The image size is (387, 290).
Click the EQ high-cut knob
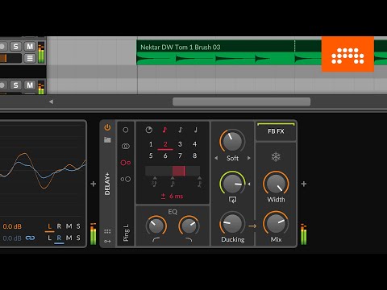[189, 226]
